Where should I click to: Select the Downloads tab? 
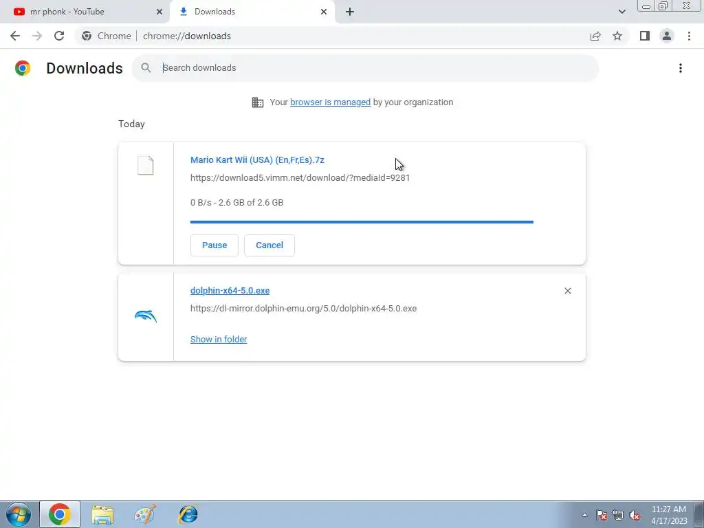pos(252,12)
